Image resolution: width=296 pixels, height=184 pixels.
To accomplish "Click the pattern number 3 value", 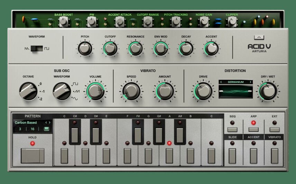I will coord(20,129).
